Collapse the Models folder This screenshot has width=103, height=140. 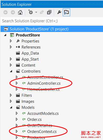coord(11,107)
